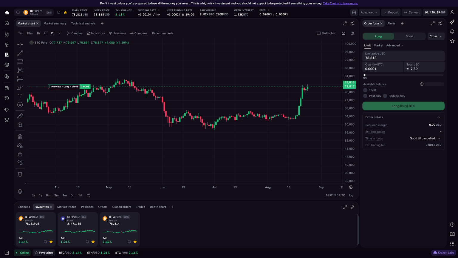Select the crosshair cursor tool
This screenshot has height=258, width=458.
click(20, 44)
